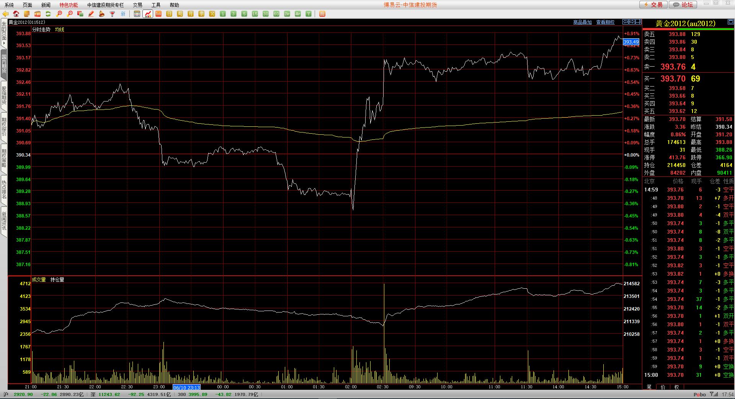Click the next contract right arrow
Viewport: 735px width, 399px height.
[632, 22]
